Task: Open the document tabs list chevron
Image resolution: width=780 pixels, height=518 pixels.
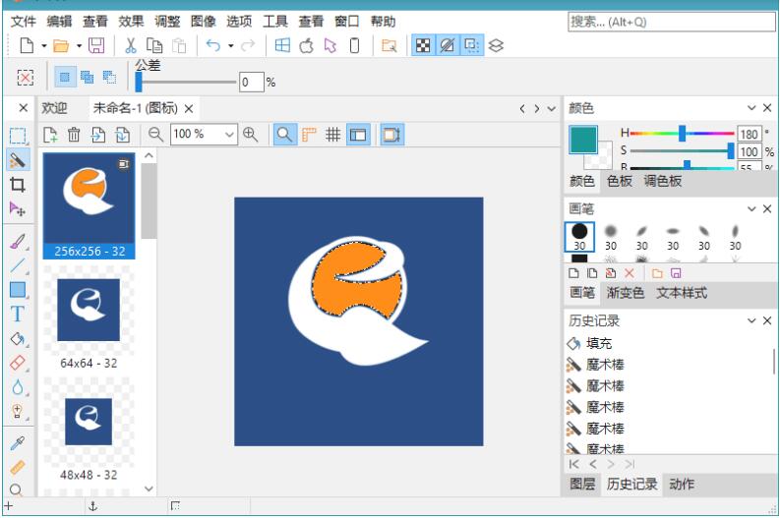Action: [551, 108]
